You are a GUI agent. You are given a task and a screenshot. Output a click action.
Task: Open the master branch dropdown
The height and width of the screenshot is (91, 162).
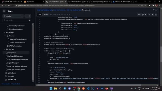click(x=13, y=16)
